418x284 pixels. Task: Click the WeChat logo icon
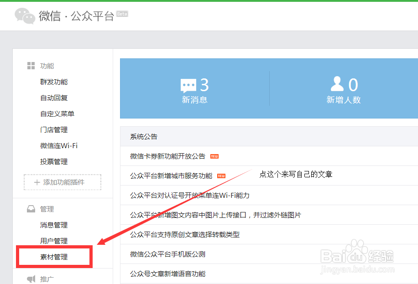25,15
